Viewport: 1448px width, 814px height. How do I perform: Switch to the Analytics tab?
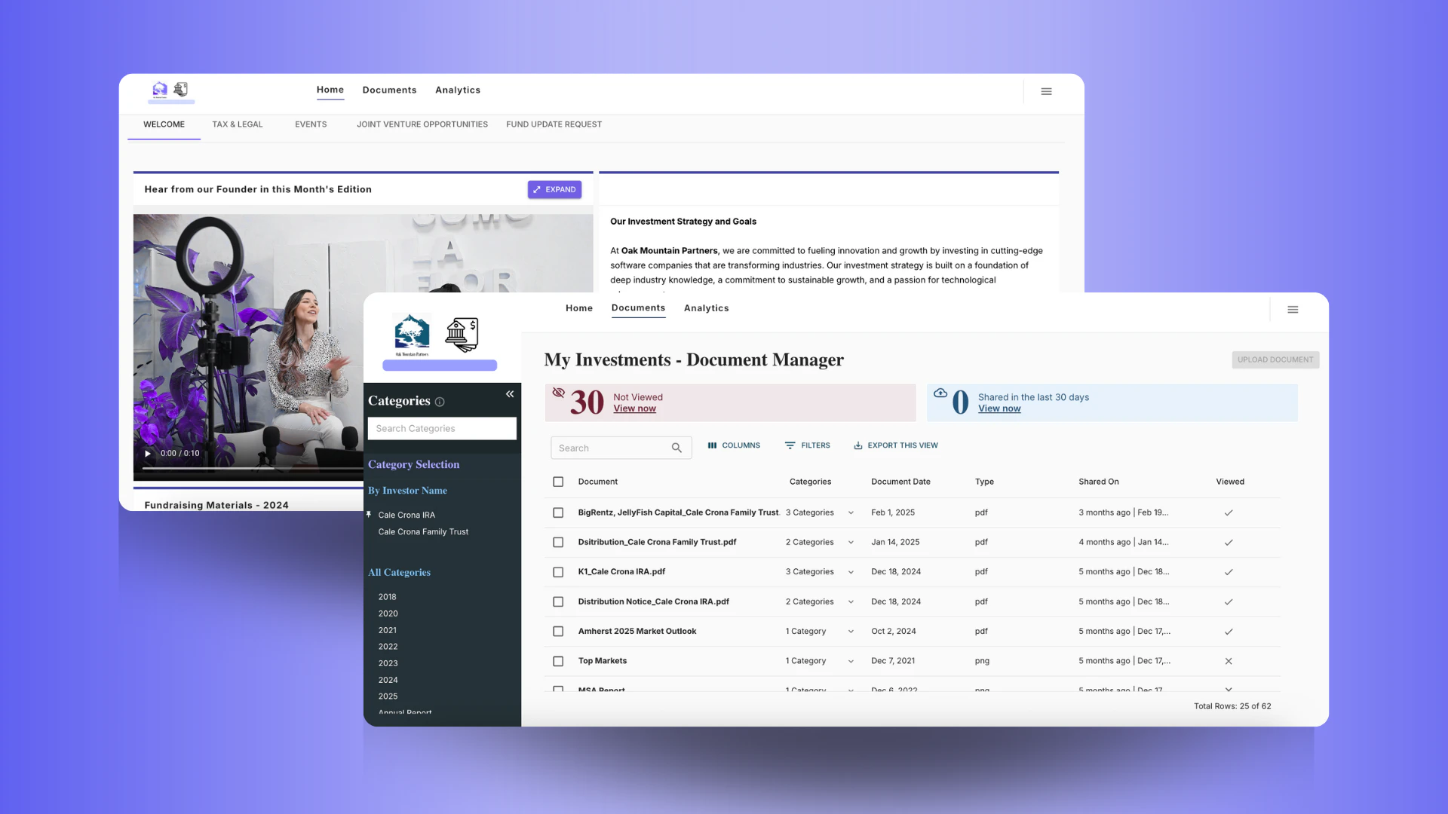(706, 308)
